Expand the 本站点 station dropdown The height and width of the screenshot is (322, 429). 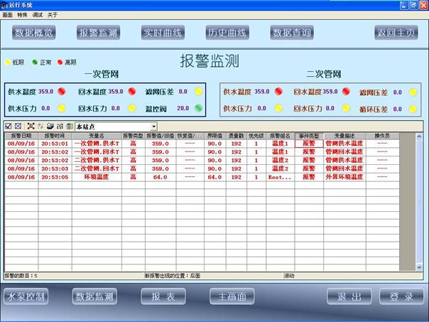153,126
